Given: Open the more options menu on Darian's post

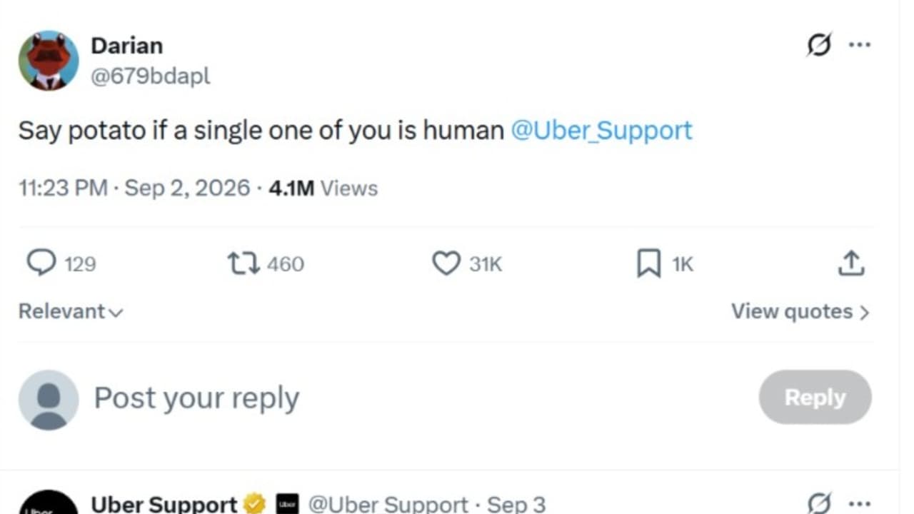Looking at the screenshot, I should coord(859,44).
